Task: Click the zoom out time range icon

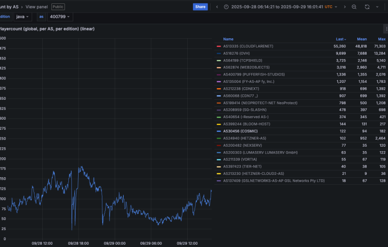Action: 354,7
